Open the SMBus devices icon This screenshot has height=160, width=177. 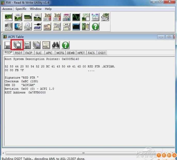[x=95, y=17]
